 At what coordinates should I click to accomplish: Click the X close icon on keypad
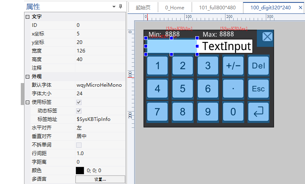[x=267, y=37]
